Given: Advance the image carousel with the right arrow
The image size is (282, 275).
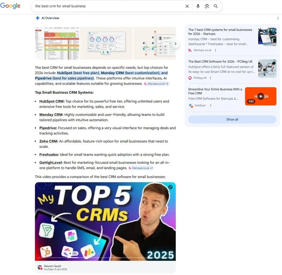Looking at the screenshot, I should tap(175, 44).
